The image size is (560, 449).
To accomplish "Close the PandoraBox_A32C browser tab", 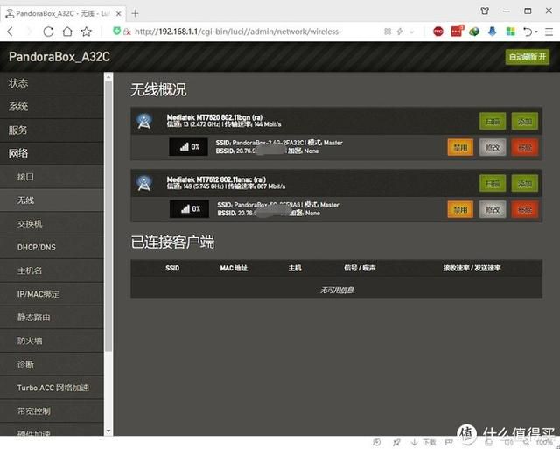I will 119,14.
